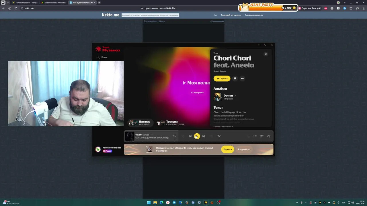This screenshot has width=367, height=206.
Task: Open File Explorer from the taskbar
Action: point(155,203)
